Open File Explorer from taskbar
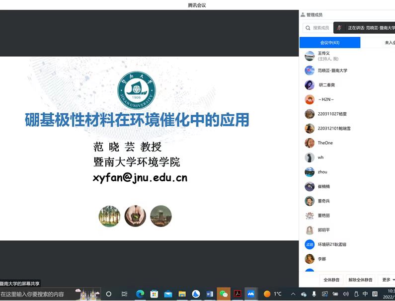 182,294
